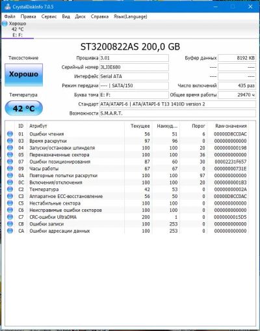Click the Стандарт field ATA/ATAPI-6
The image size is (260, 331).
coord(177,104)
